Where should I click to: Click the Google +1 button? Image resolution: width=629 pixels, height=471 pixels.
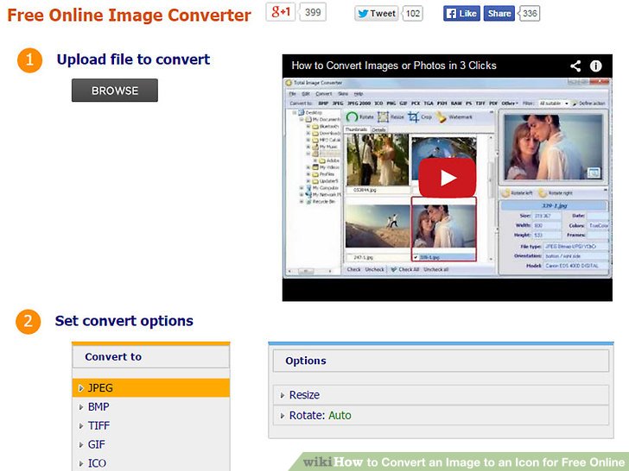click(281, 12)
